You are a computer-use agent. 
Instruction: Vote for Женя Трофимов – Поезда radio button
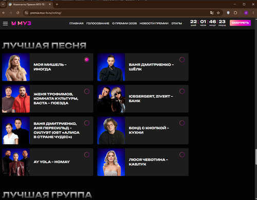[x=87, y=91]
